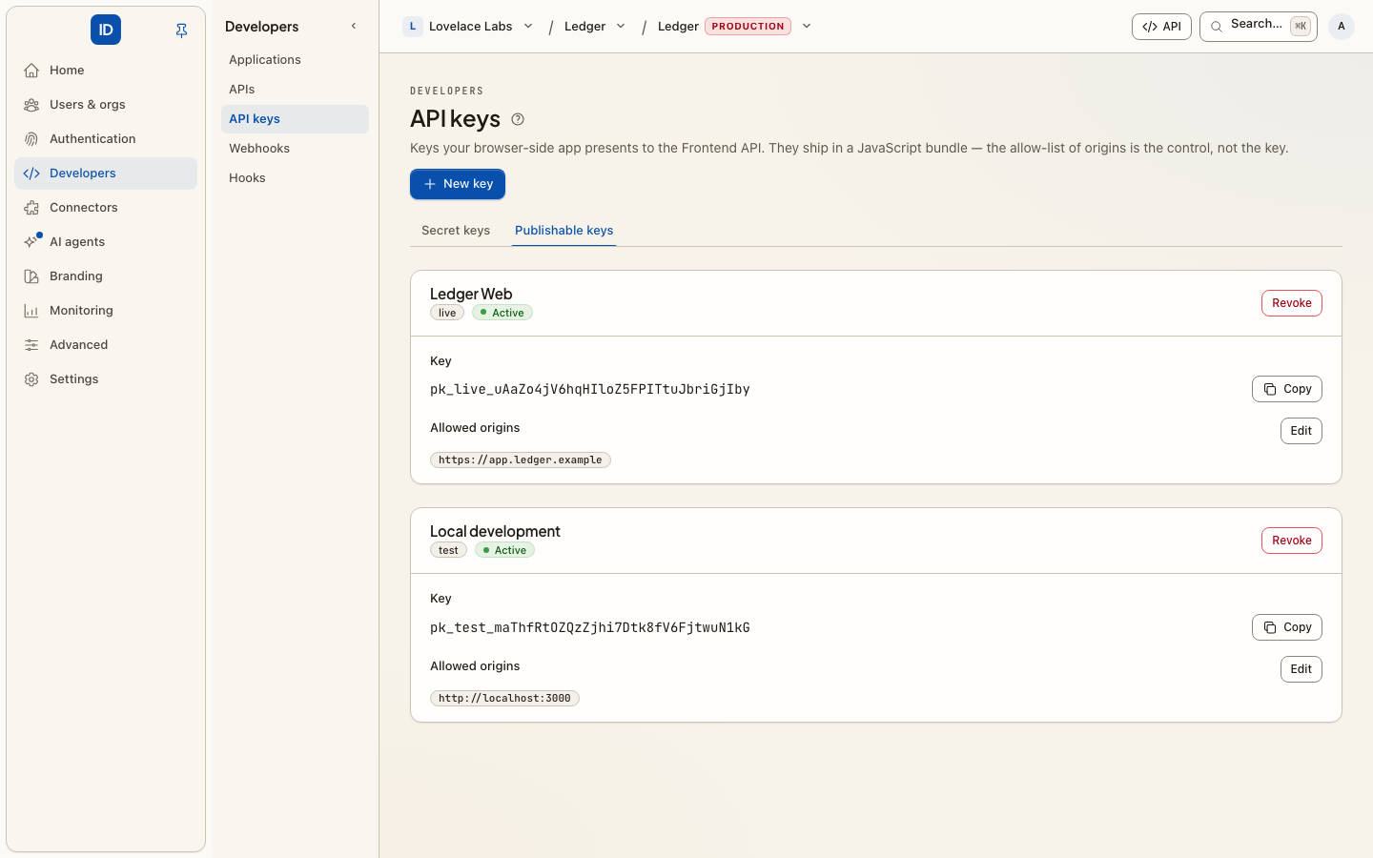The width and height of the screenshot is (1373, 858).
Task: Open the Authentication section
Action: point(106,139)
